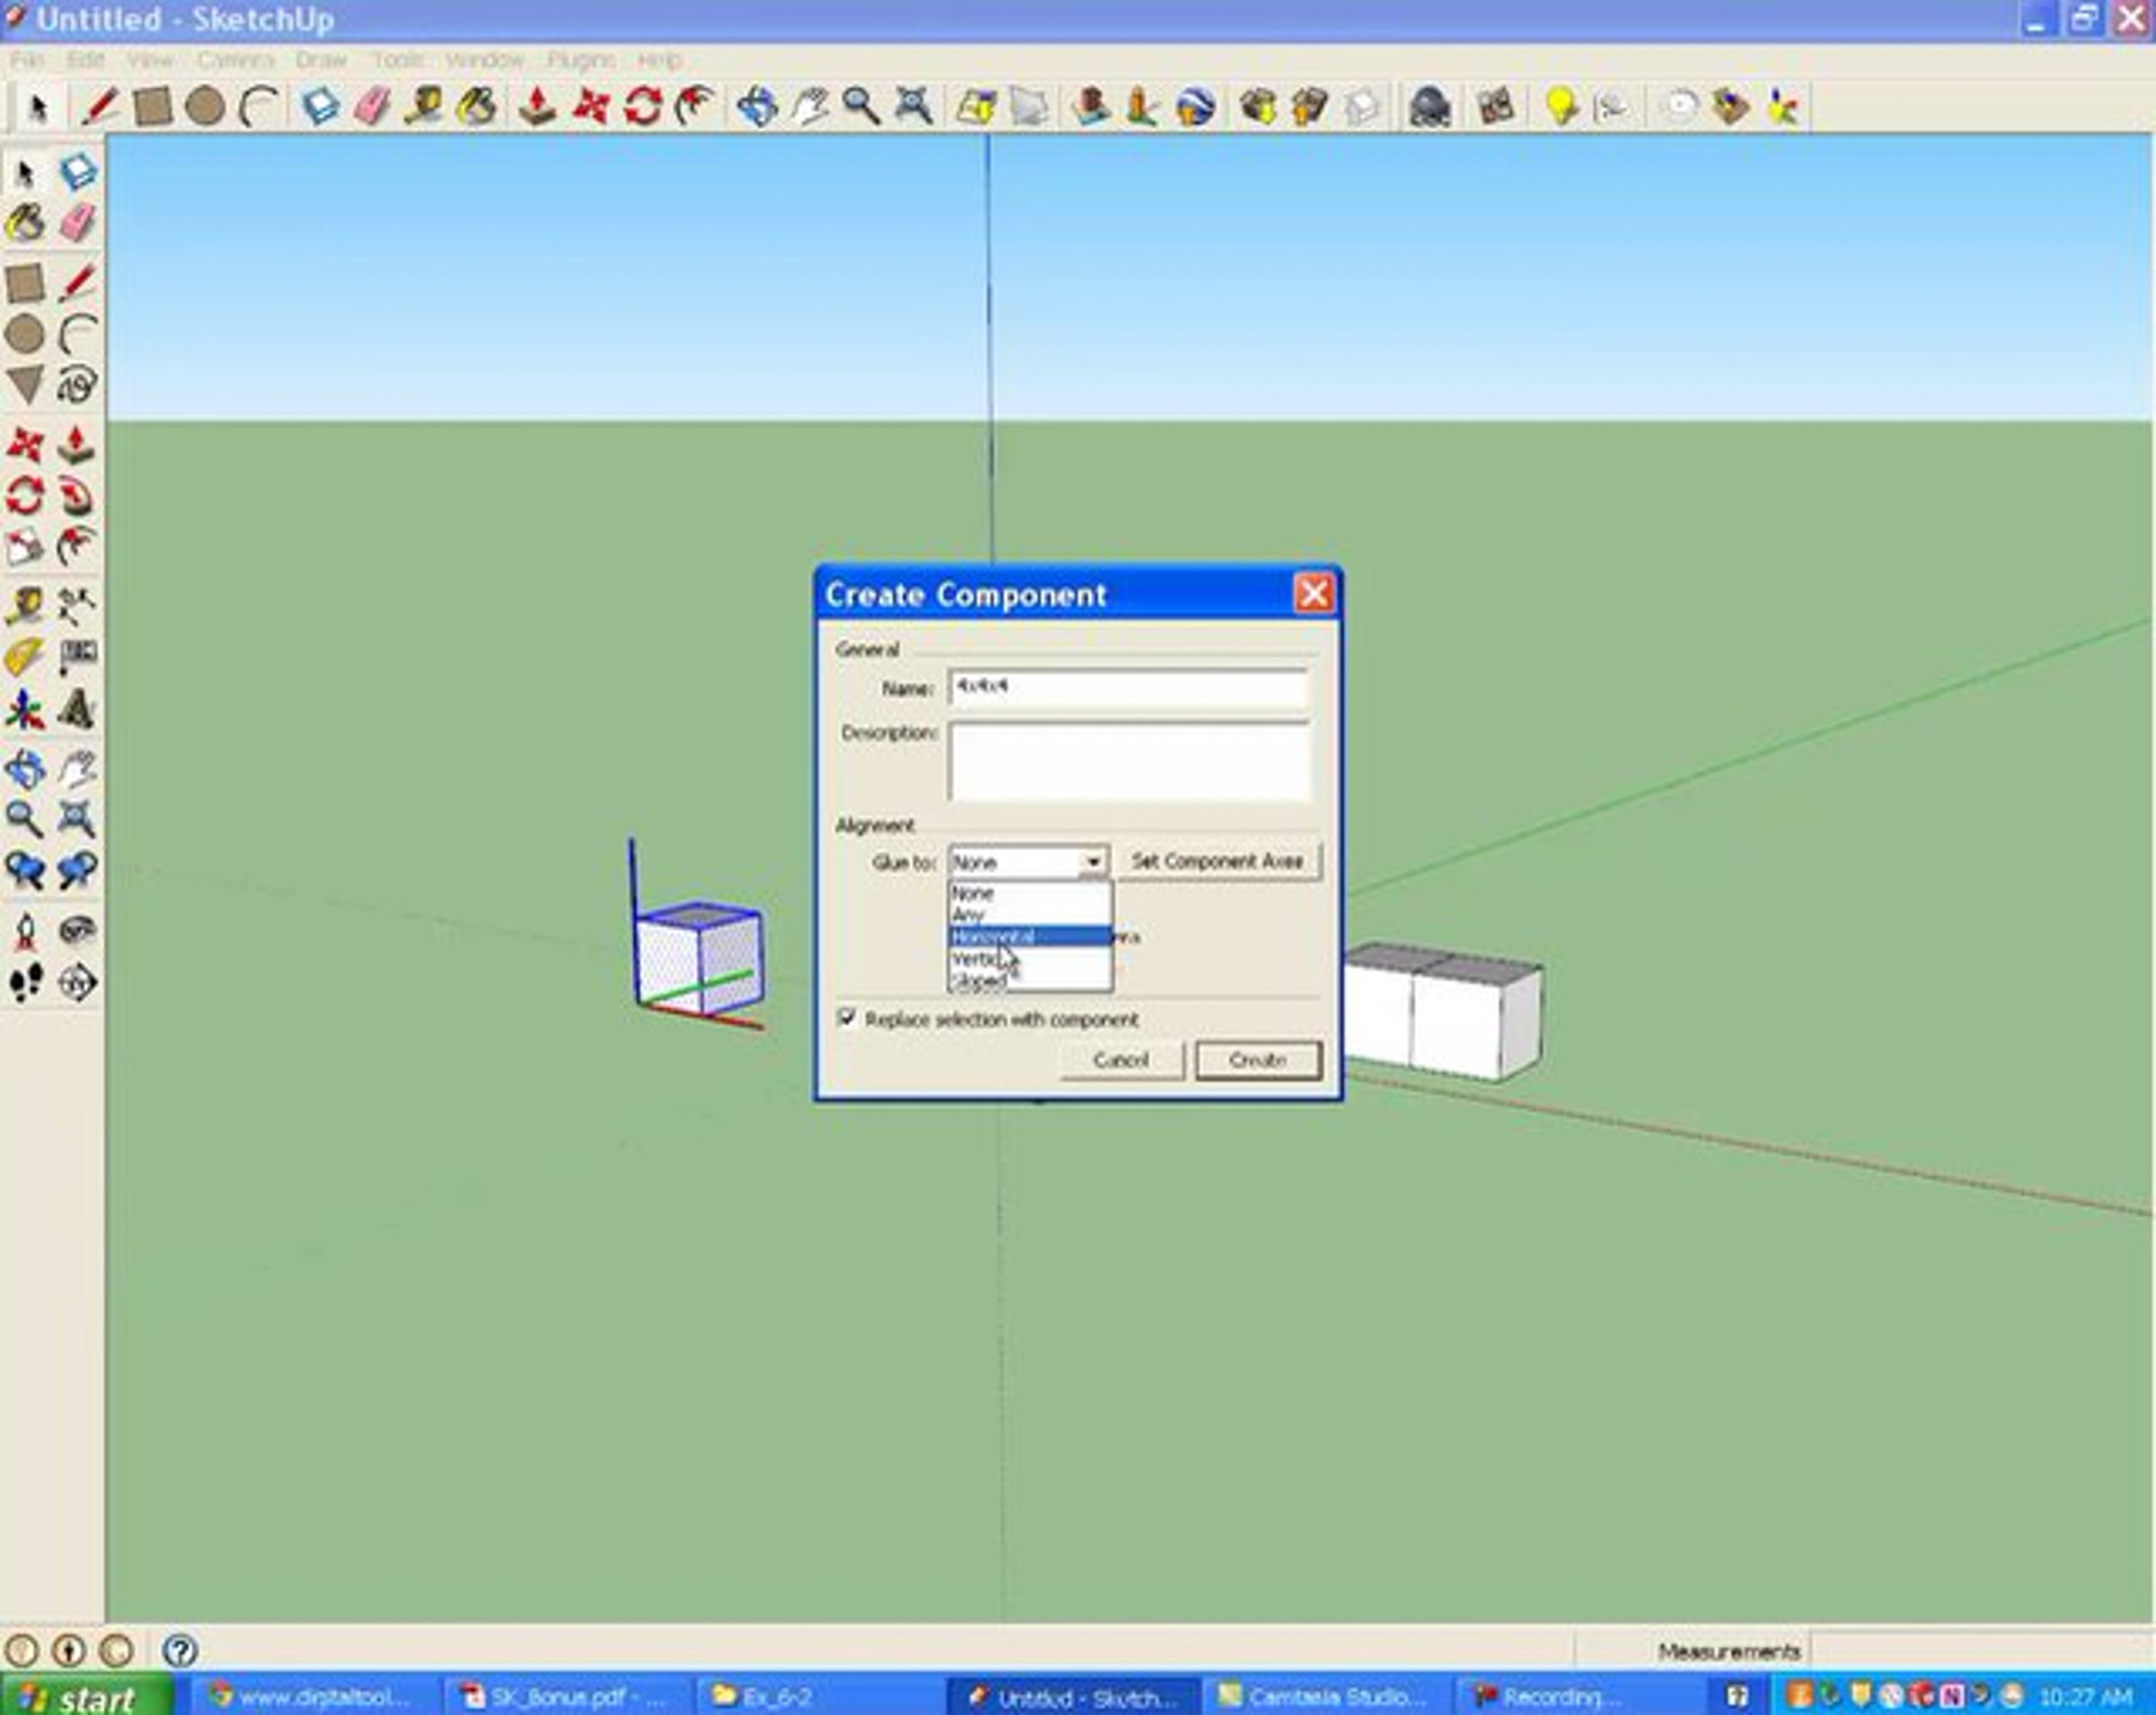Select the Paint Bucket tool in left toolbar
The image size is (2156, 1715).
(x=26, y=224)
